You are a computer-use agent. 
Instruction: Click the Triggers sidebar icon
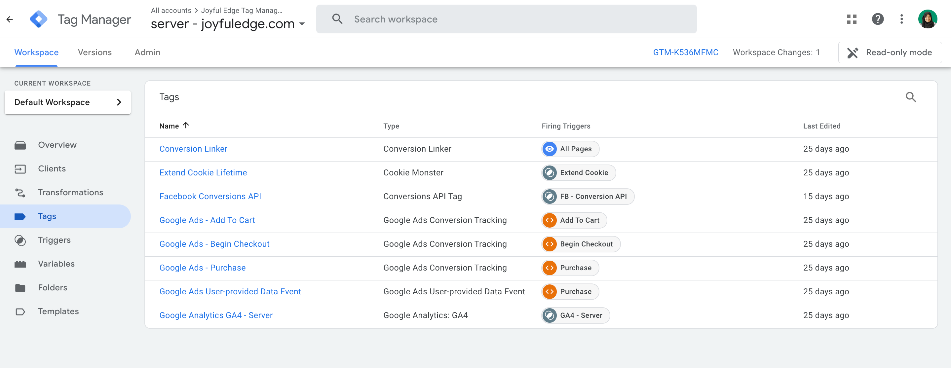20,240
